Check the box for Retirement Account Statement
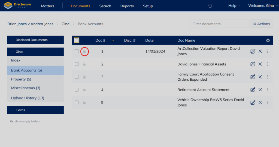The height and width of the screenshot is (147, 279). [77, 90]
